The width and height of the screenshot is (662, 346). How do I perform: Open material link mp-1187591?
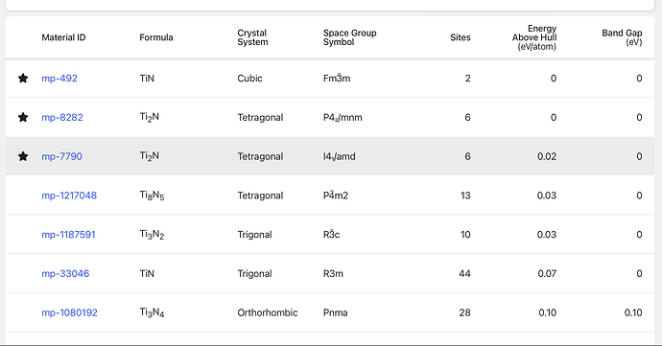(x=68, y=235)
